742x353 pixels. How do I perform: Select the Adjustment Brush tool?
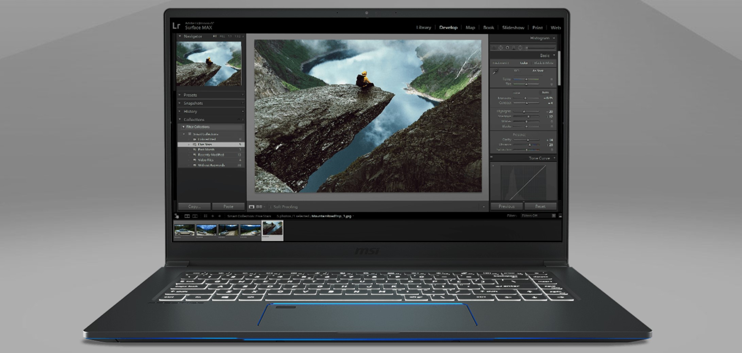(540, 48)
